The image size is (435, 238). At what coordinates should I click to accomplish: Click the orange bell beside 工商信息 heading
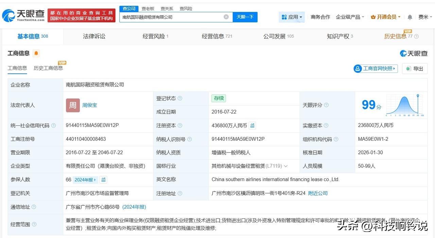[x=36, y=53]
